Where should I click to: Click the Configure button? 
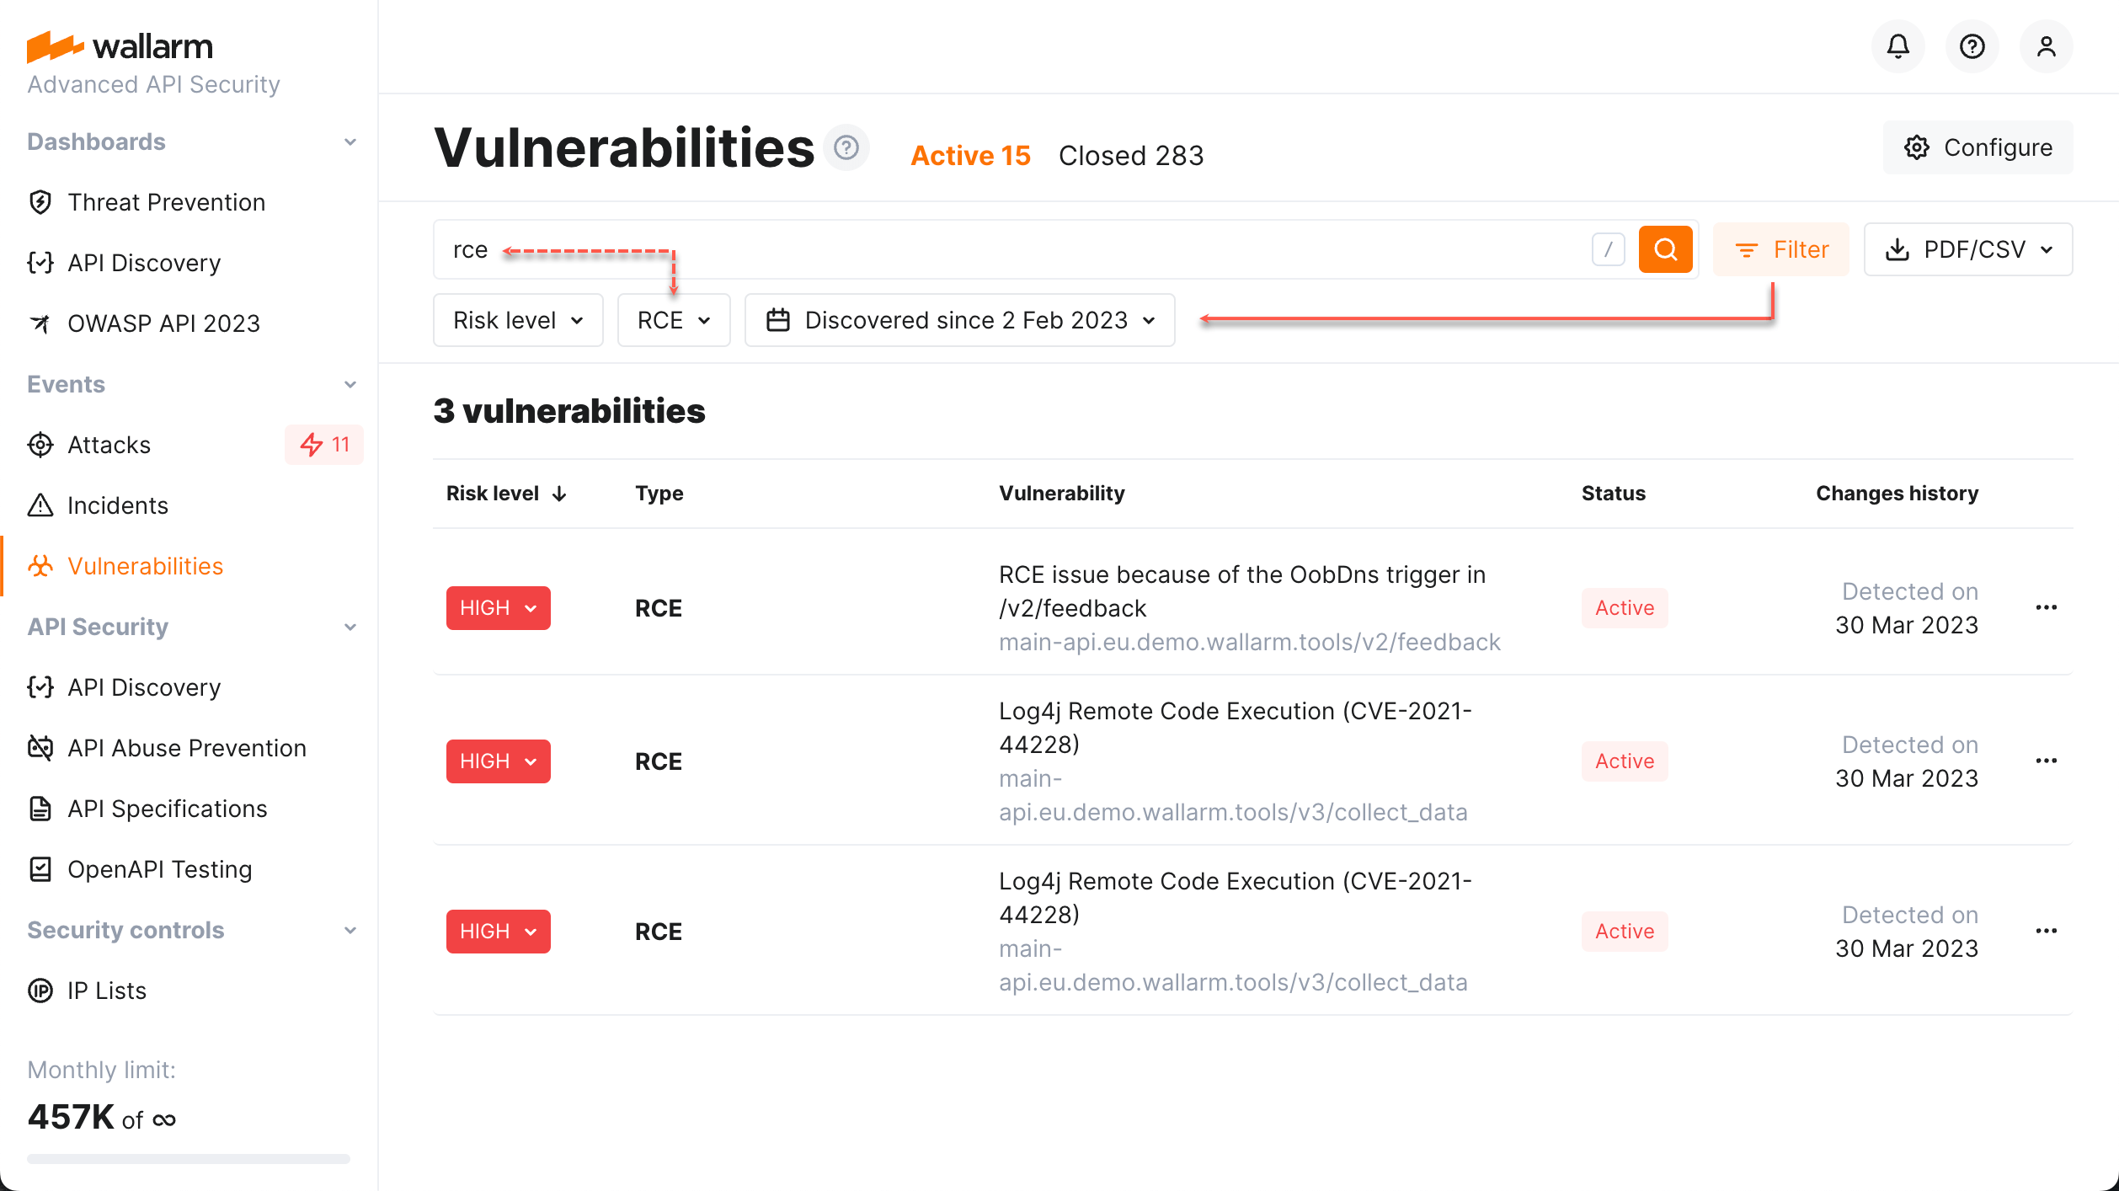tap(1978, 148)
